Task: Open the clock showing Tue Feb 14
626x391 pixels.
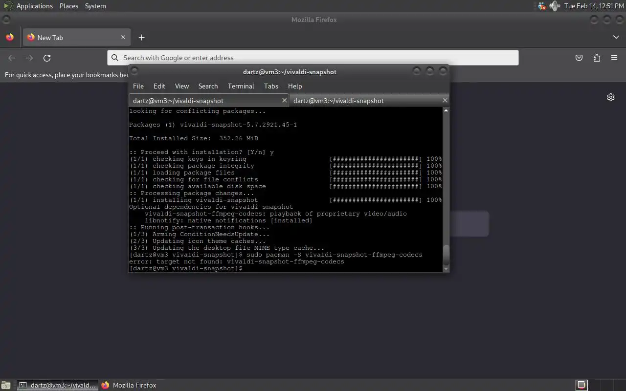Action: click(594, 6)
